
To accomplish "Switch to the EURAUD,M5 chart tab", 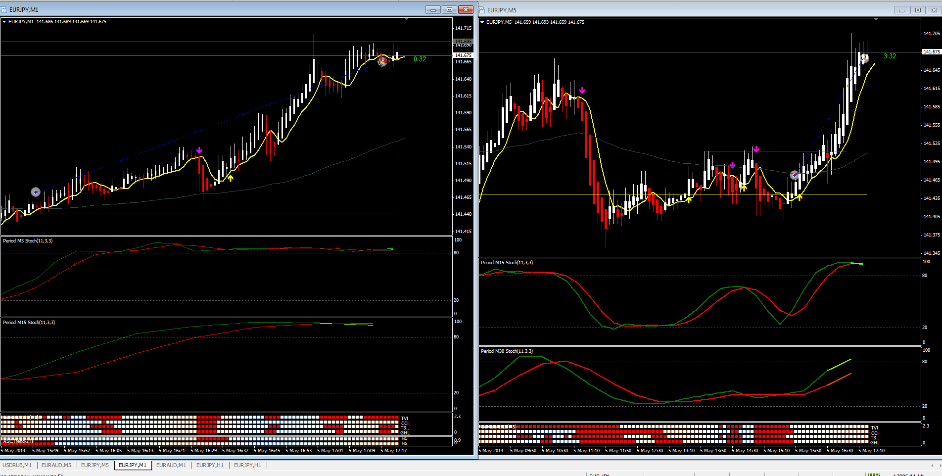I will [56, 465].
